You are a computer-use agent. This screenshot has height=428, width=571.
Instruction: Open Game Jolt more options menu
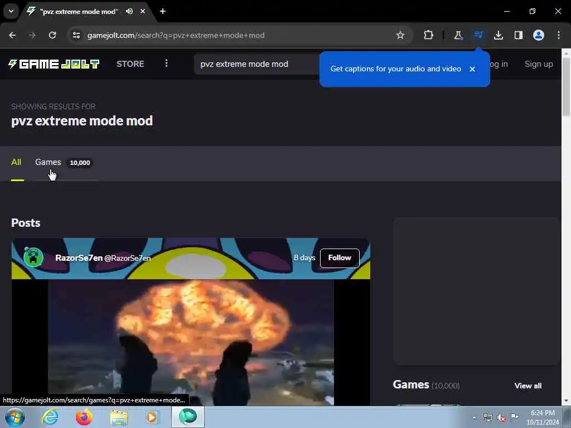(166, 64)
